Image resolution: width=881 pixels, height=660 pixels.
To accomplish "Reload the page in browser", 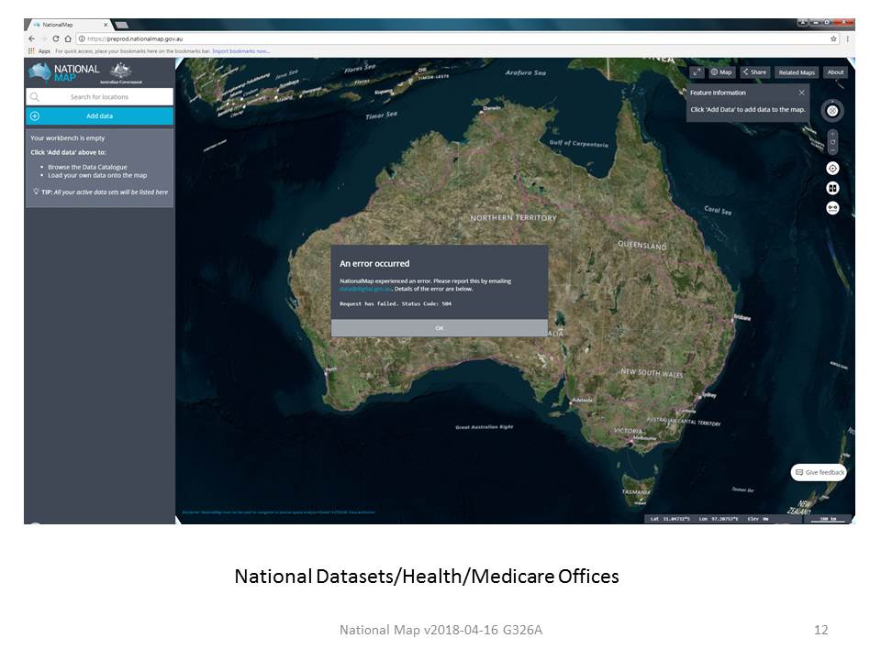I will click(x=56, y=38).
